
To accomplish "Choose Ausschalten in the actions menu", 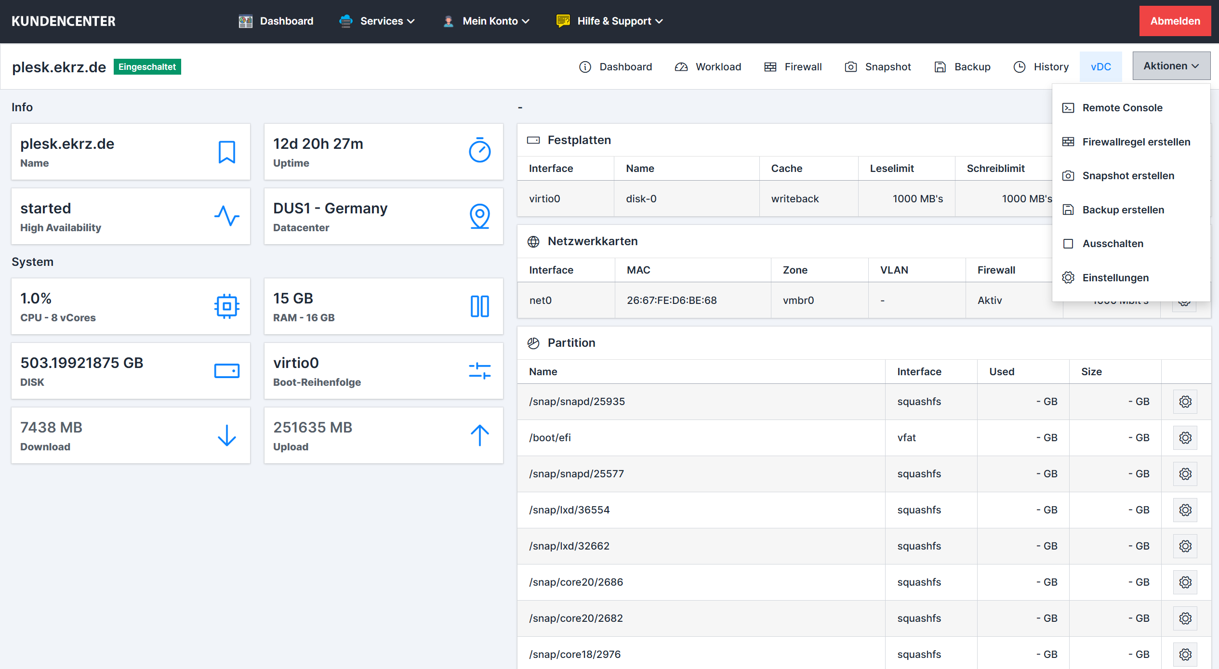I will (x=1113, y=244).
